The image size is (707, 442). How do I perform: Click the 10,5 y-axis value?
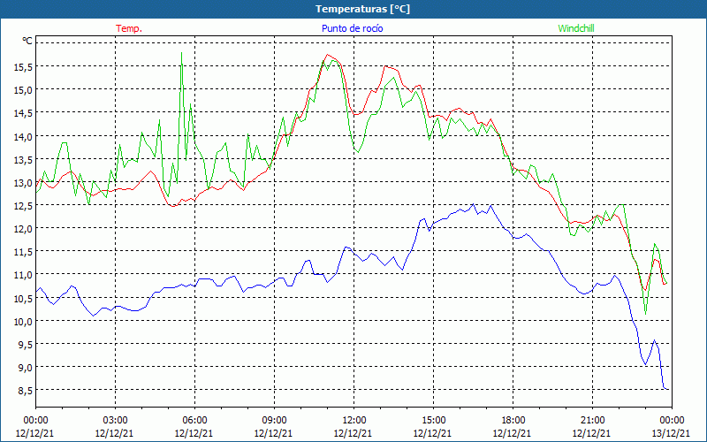[23, 299]
